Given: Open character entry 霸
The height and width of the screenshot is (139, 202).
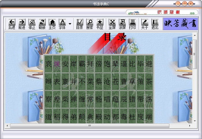Looking at the screenshot, I should pyautogui.click(x=82, y=64).
